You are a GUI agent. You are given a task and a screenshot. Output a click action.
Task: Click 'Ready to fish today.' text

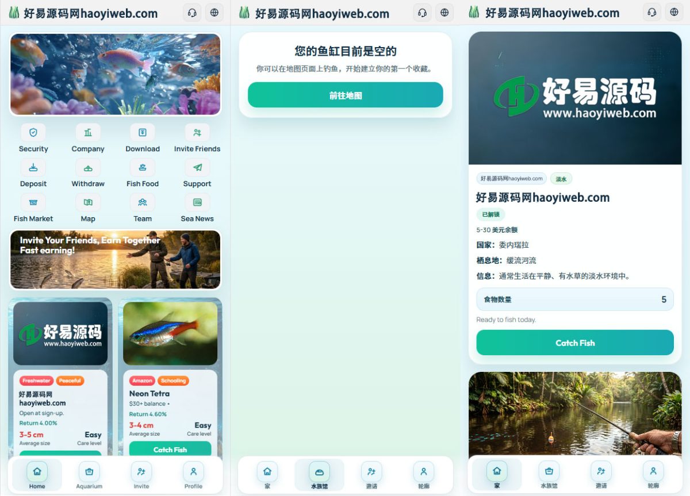pyautogui.click(x=506, y=320)
